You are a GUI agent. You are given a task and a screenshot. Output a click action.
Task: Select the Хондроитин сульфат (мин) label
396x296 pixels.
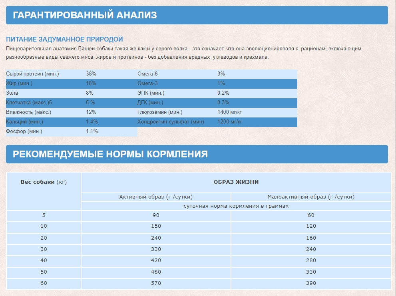[171, 122]
